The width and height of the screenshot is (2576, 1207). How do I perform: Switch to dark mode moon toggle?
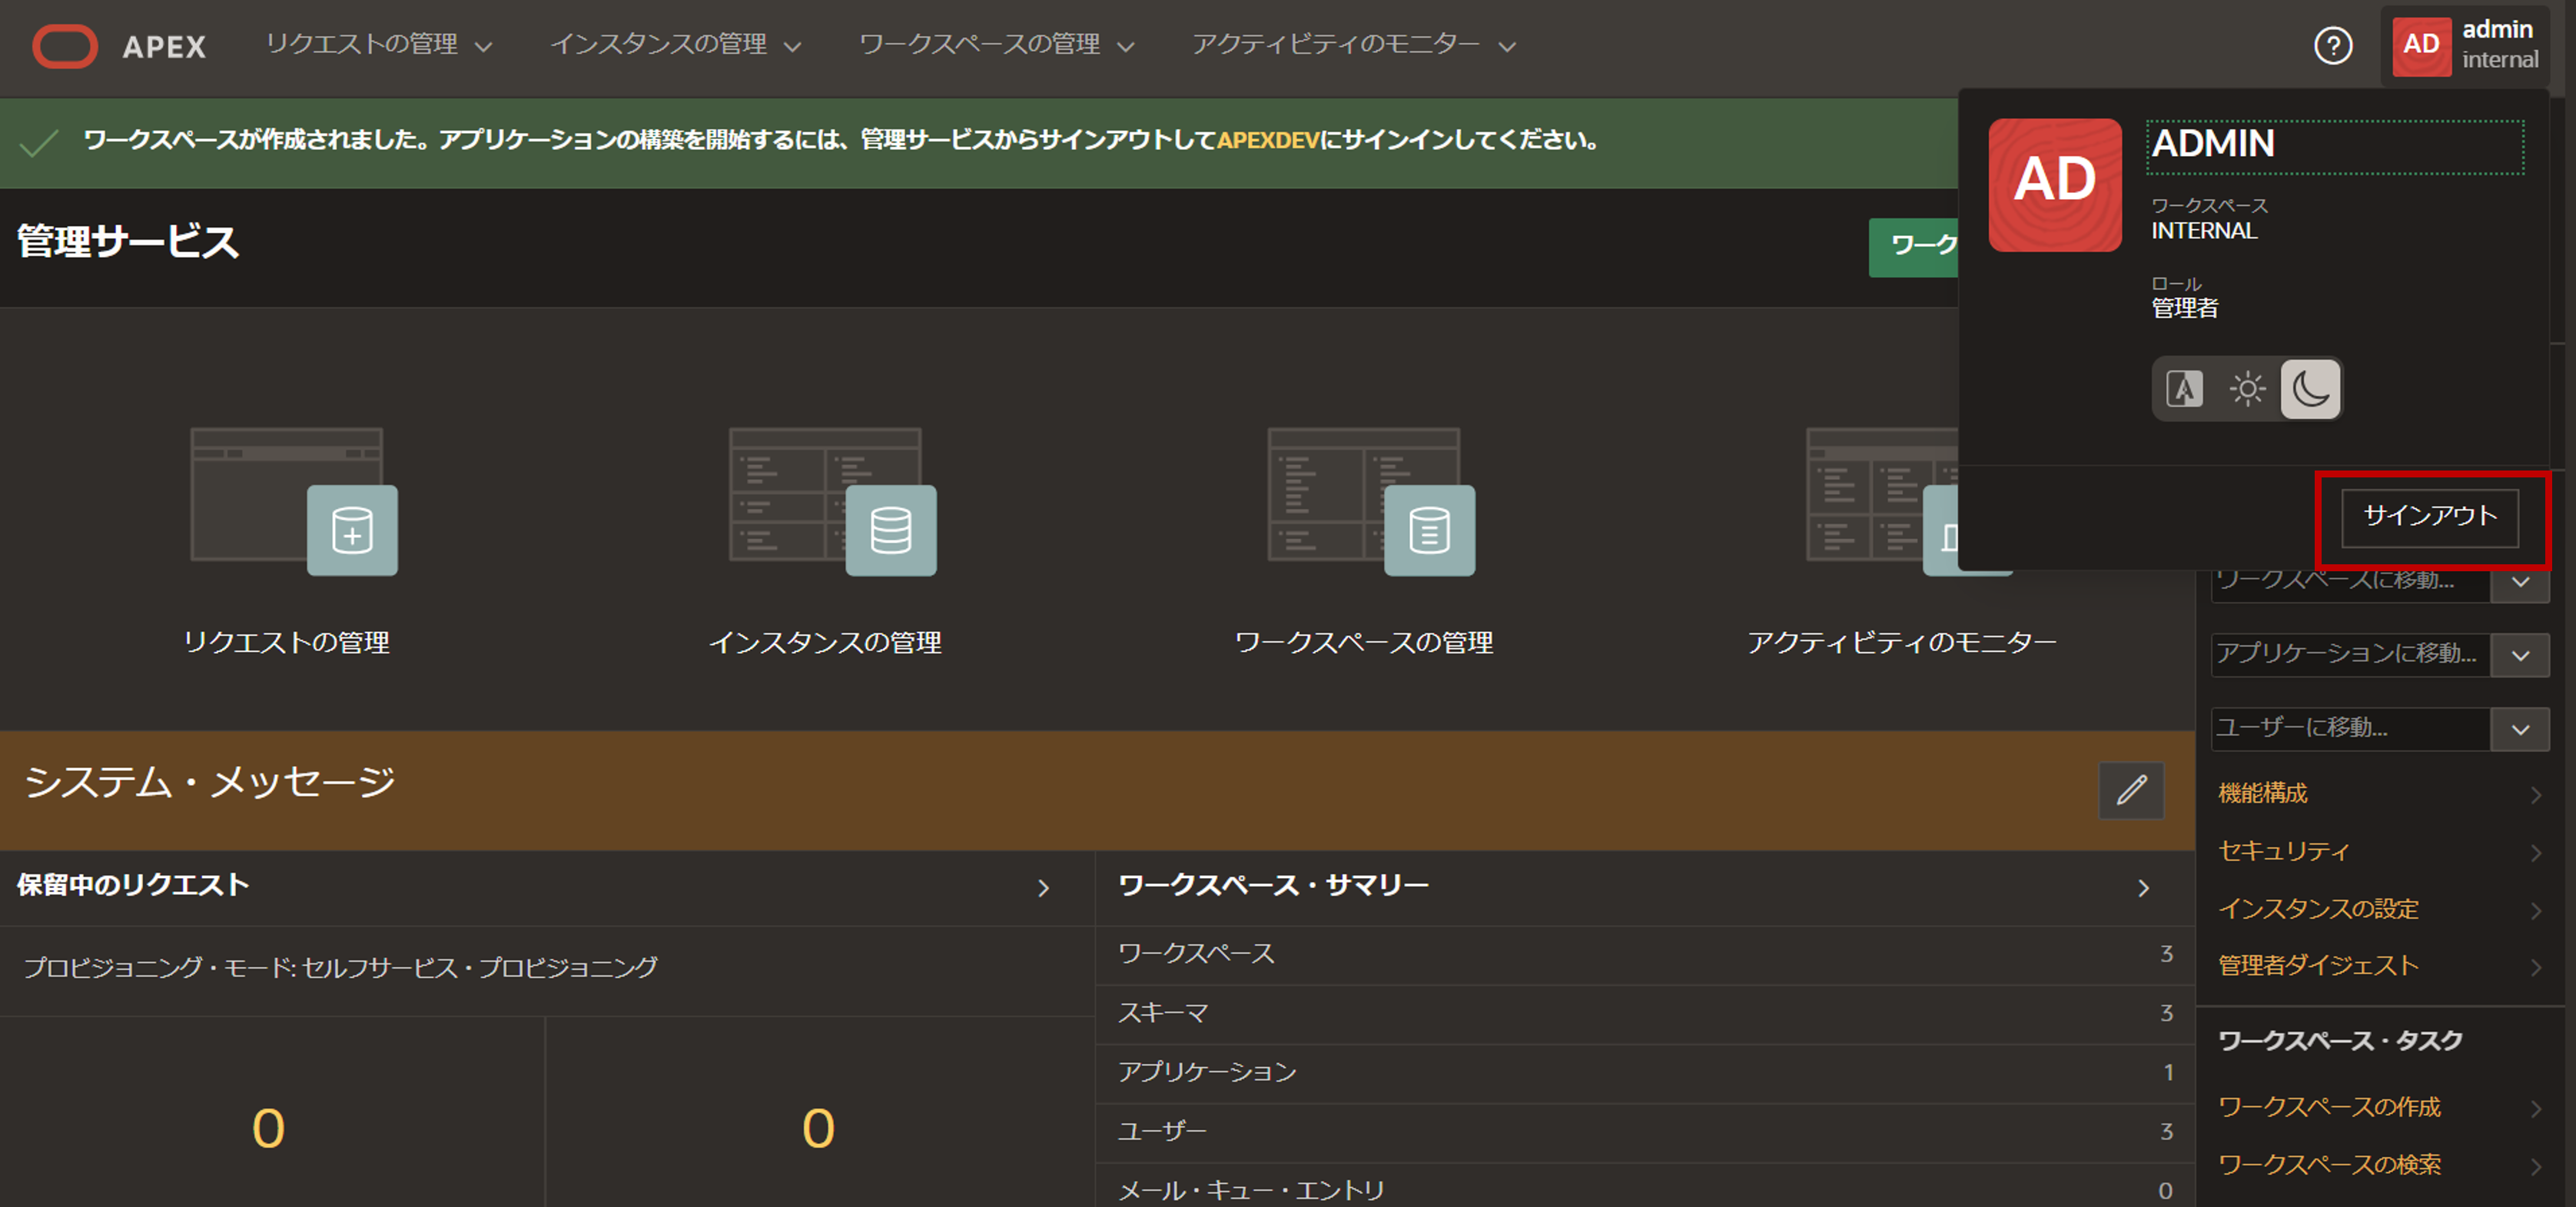pyautogui.click(x=2310, y=389)
